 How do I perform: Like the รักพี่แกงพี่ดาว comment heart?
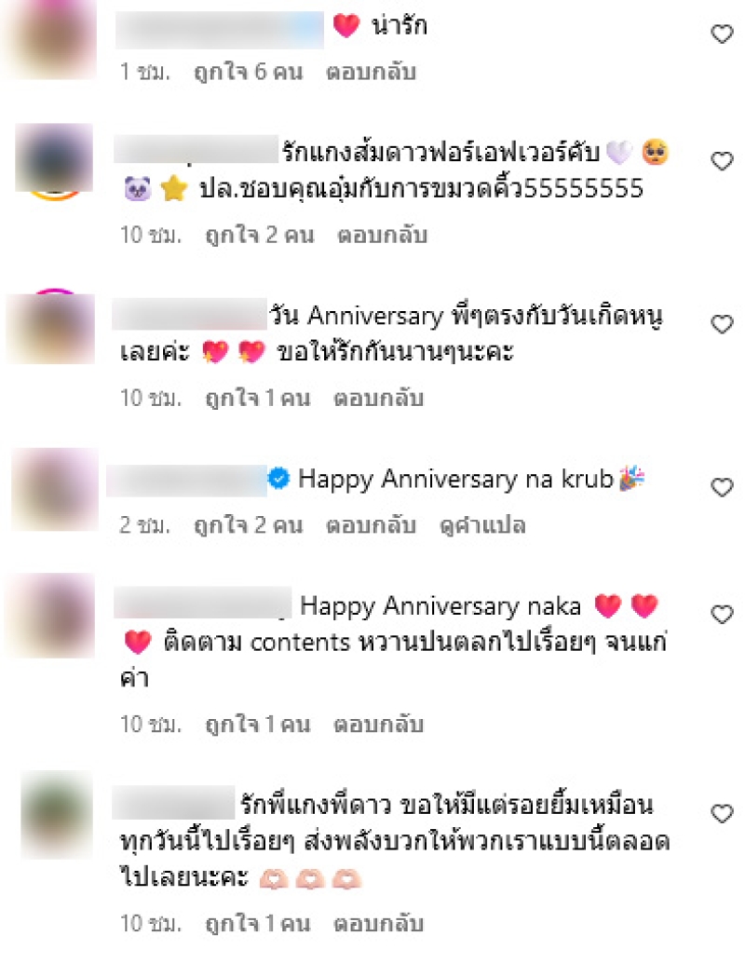point(722,814)
